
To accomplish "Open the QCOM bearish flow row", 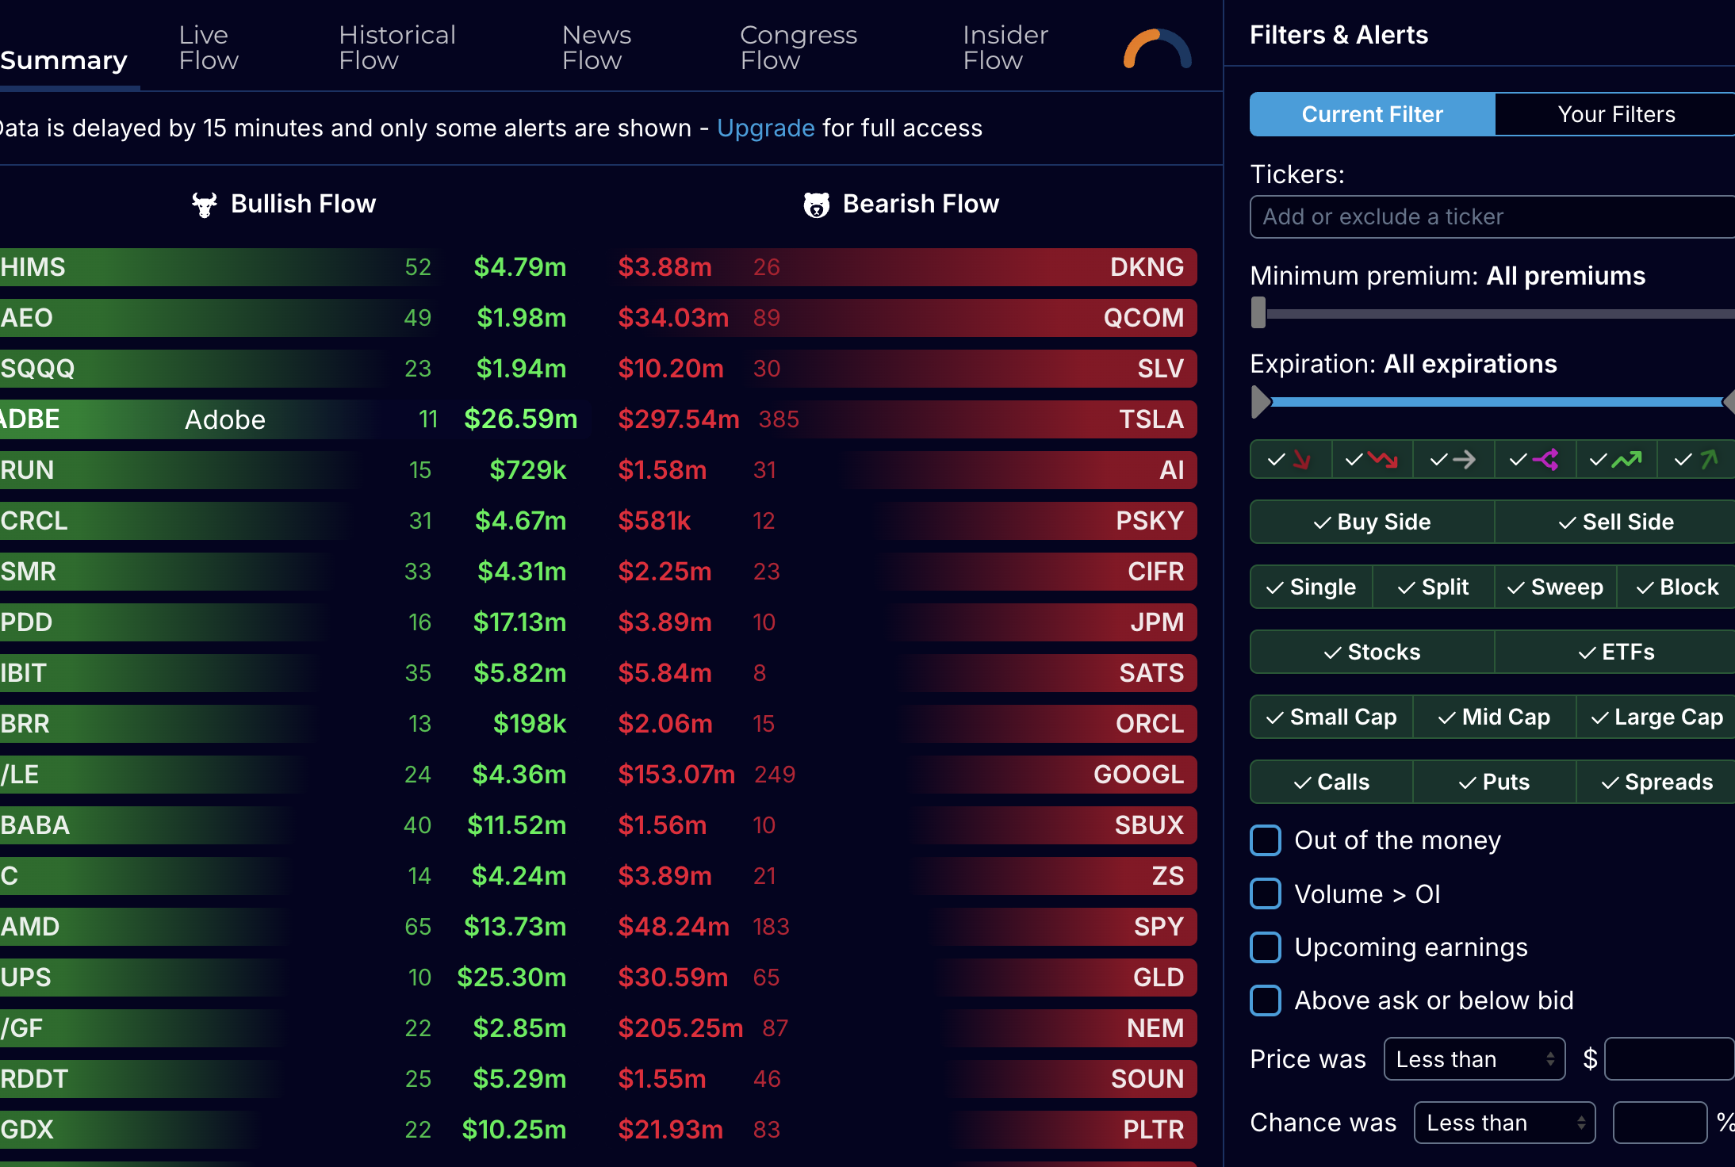I will coord(904,318).
